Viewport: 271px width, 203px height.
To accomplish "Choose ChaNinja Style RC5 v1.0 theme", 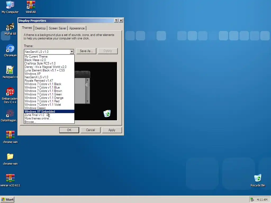I will tap(49, 63).
